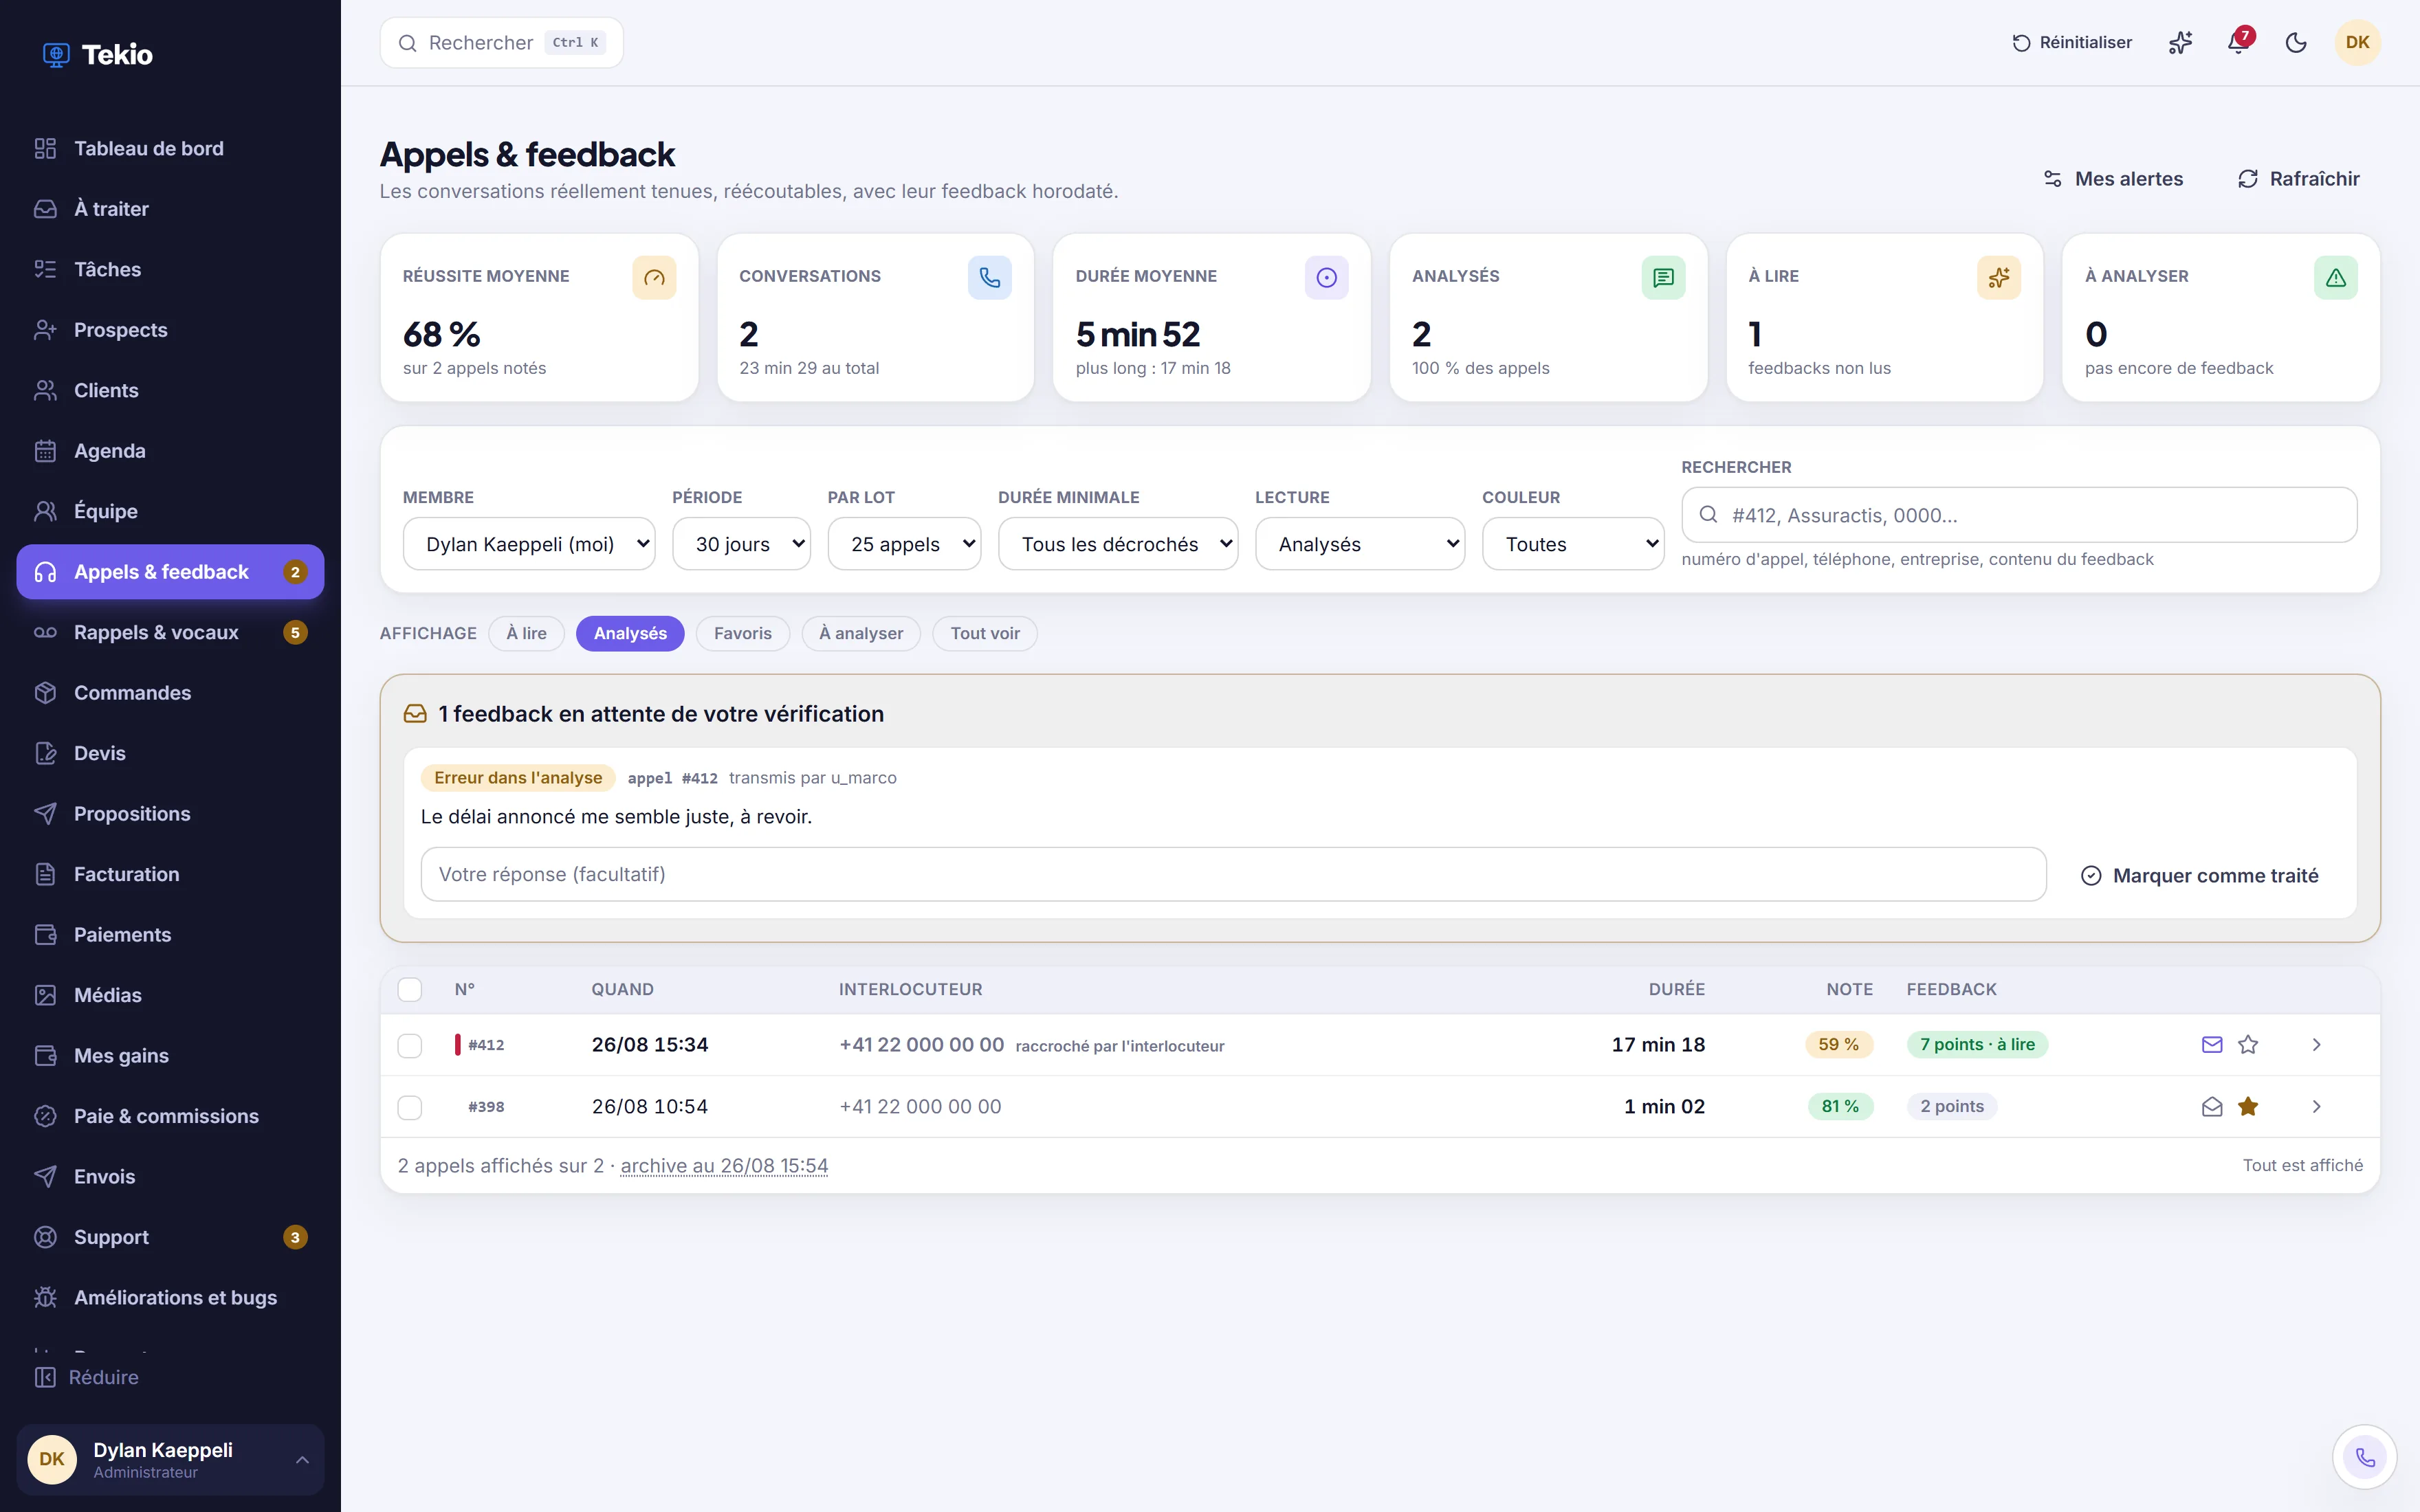Navigate to Prospects page
The image size is (2420, 1512).
[170, 330]
